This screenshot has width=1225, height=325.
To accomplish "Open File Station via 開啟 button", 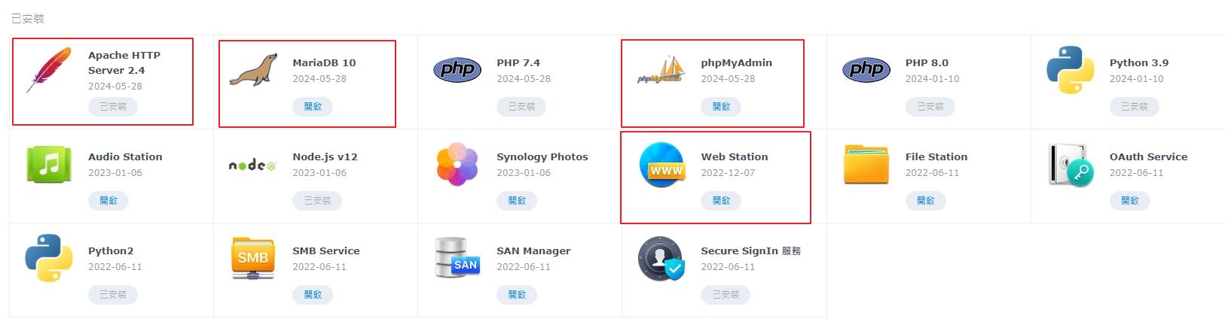I will coord(925,201).
